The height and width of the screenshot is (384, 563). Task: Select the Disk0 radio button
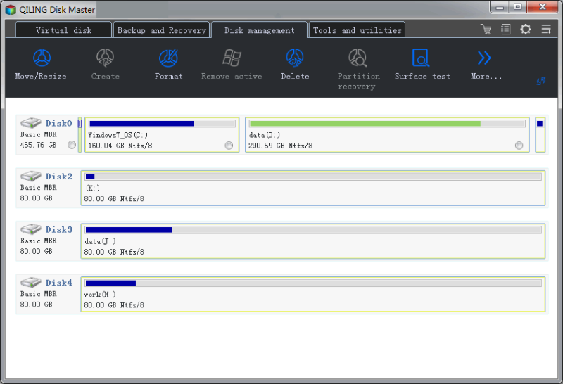[72, 146]
